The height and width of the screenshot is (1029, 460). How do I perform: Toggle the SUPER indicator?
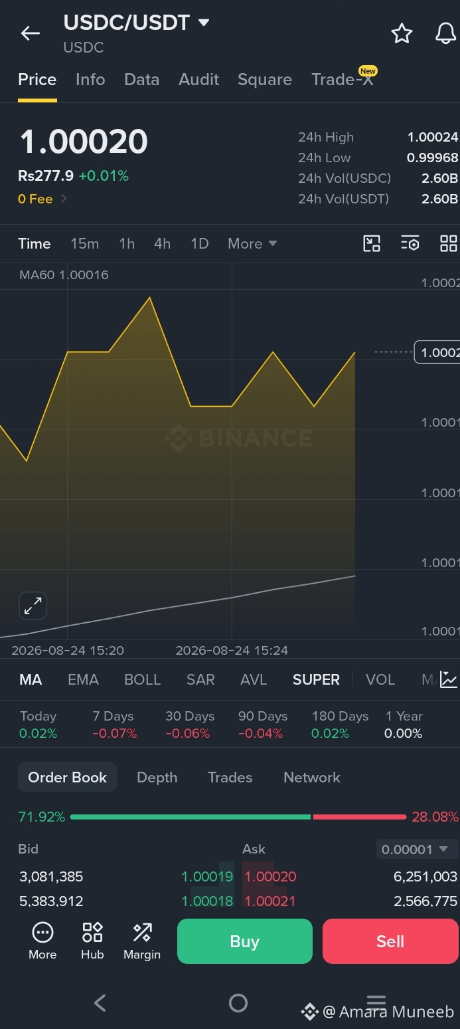coord(316,679)
